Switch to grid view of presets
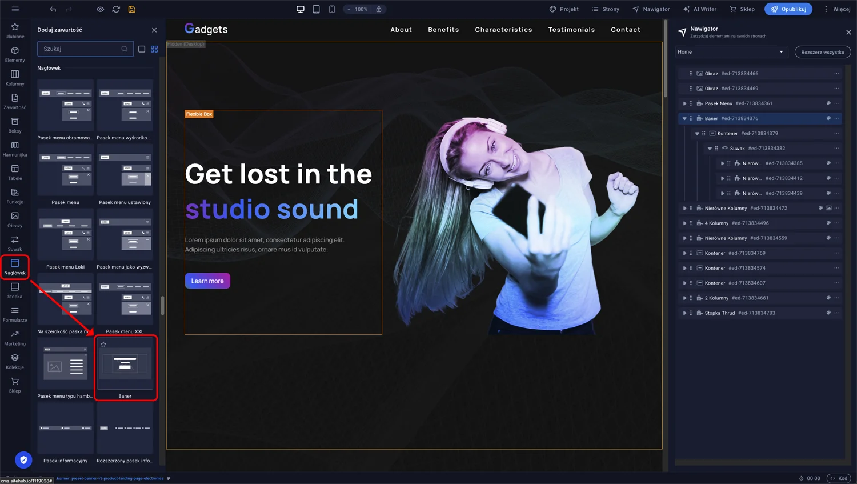 coord(154,49)
